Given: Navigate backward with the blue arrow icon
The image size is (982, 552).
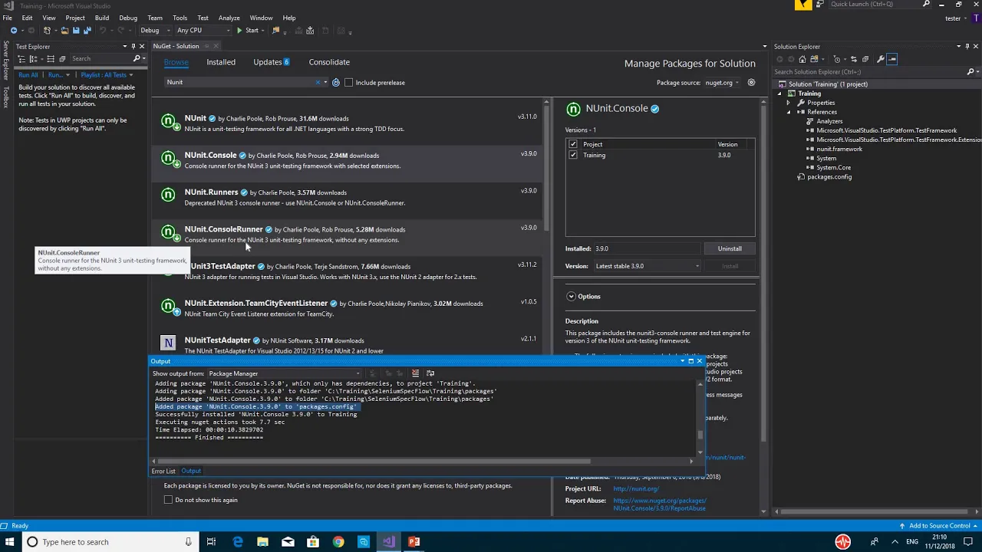Looking at the screenshot, I should tap(14, 31).
